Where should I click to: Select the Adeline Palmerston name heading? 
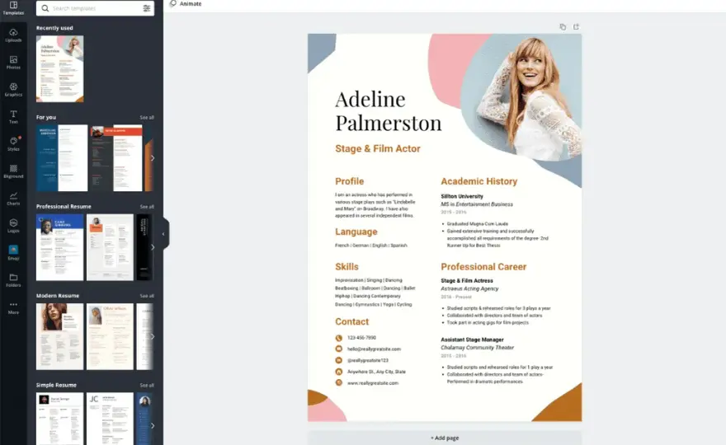click(x=388, y=111)
